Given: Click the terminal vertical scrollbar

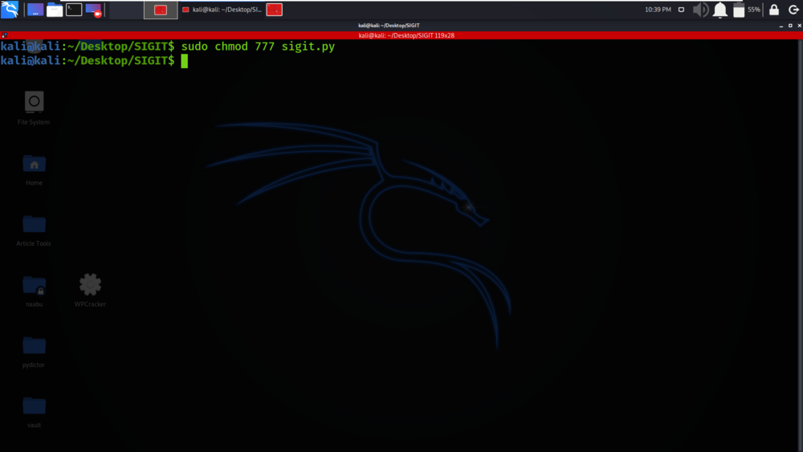Looking at the screenshot, I should [x=800, y=246].
